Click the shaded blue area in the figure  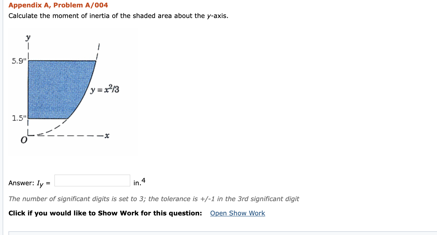(x=53, y=87)
